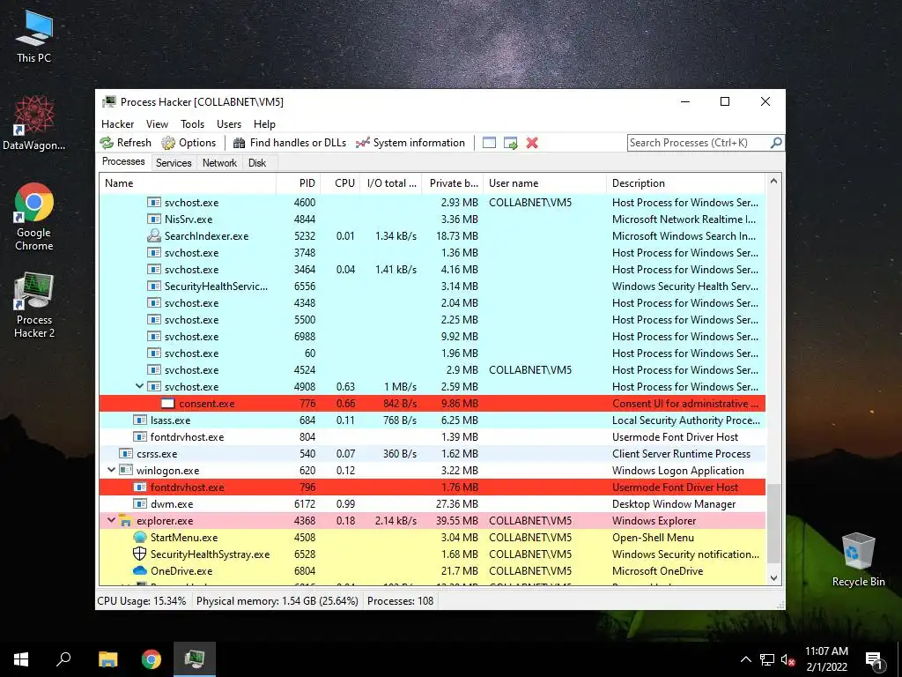Select the SecurityHealthSystray.exe shield icon
Viewport: 902px width, 677px height.
[x=140, y=554]
